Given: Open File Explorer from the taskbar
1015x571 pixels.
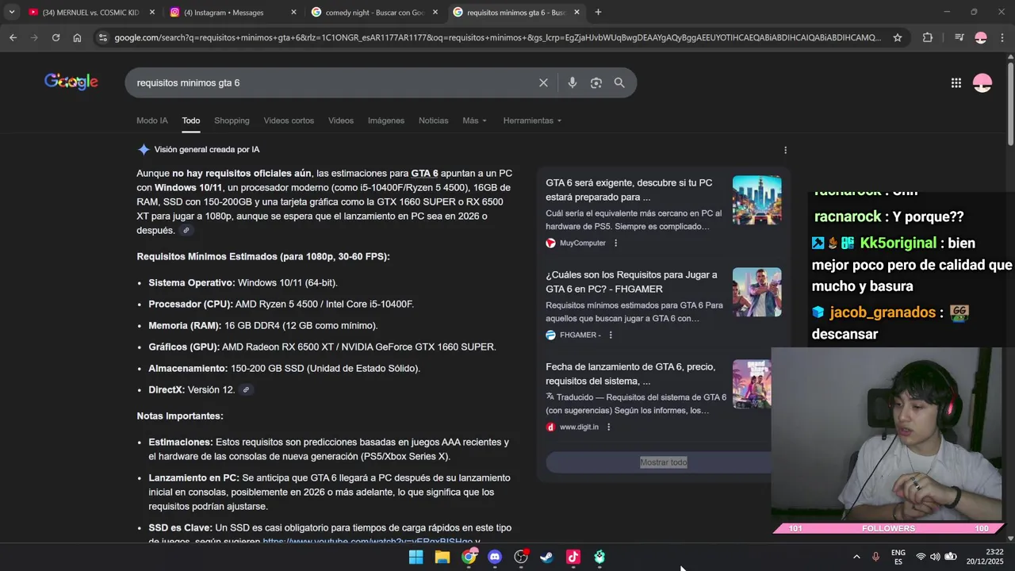Looking at the screenshot, I should tap(442, 557).
